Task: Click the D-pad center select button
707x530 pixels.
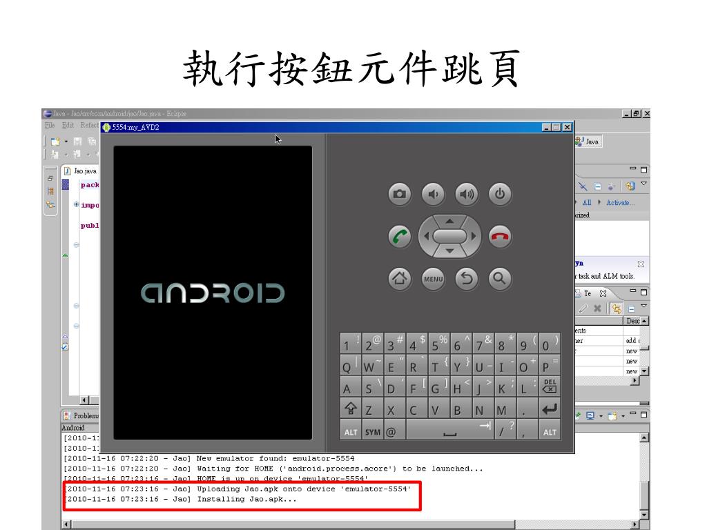Action: (449, 236)
